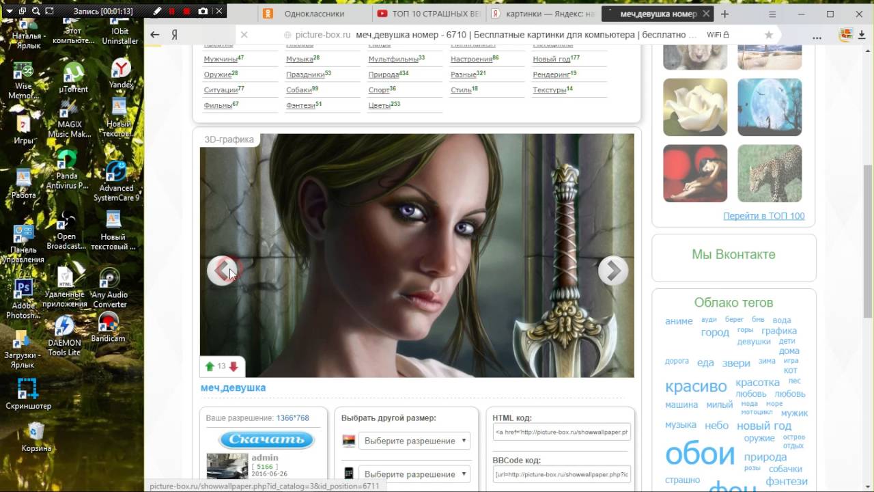
Task: Click admin author name
Action: [265, 458]
